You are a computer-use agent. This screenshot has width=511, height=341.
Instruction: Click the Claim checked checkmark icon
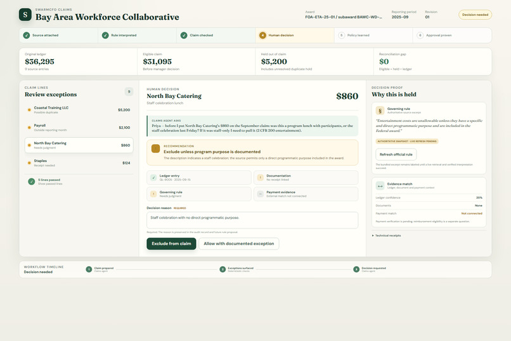[x=184, y=35]
